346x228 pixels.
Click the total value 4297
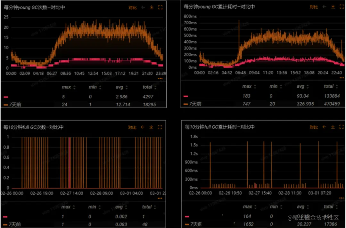[148, 97]
